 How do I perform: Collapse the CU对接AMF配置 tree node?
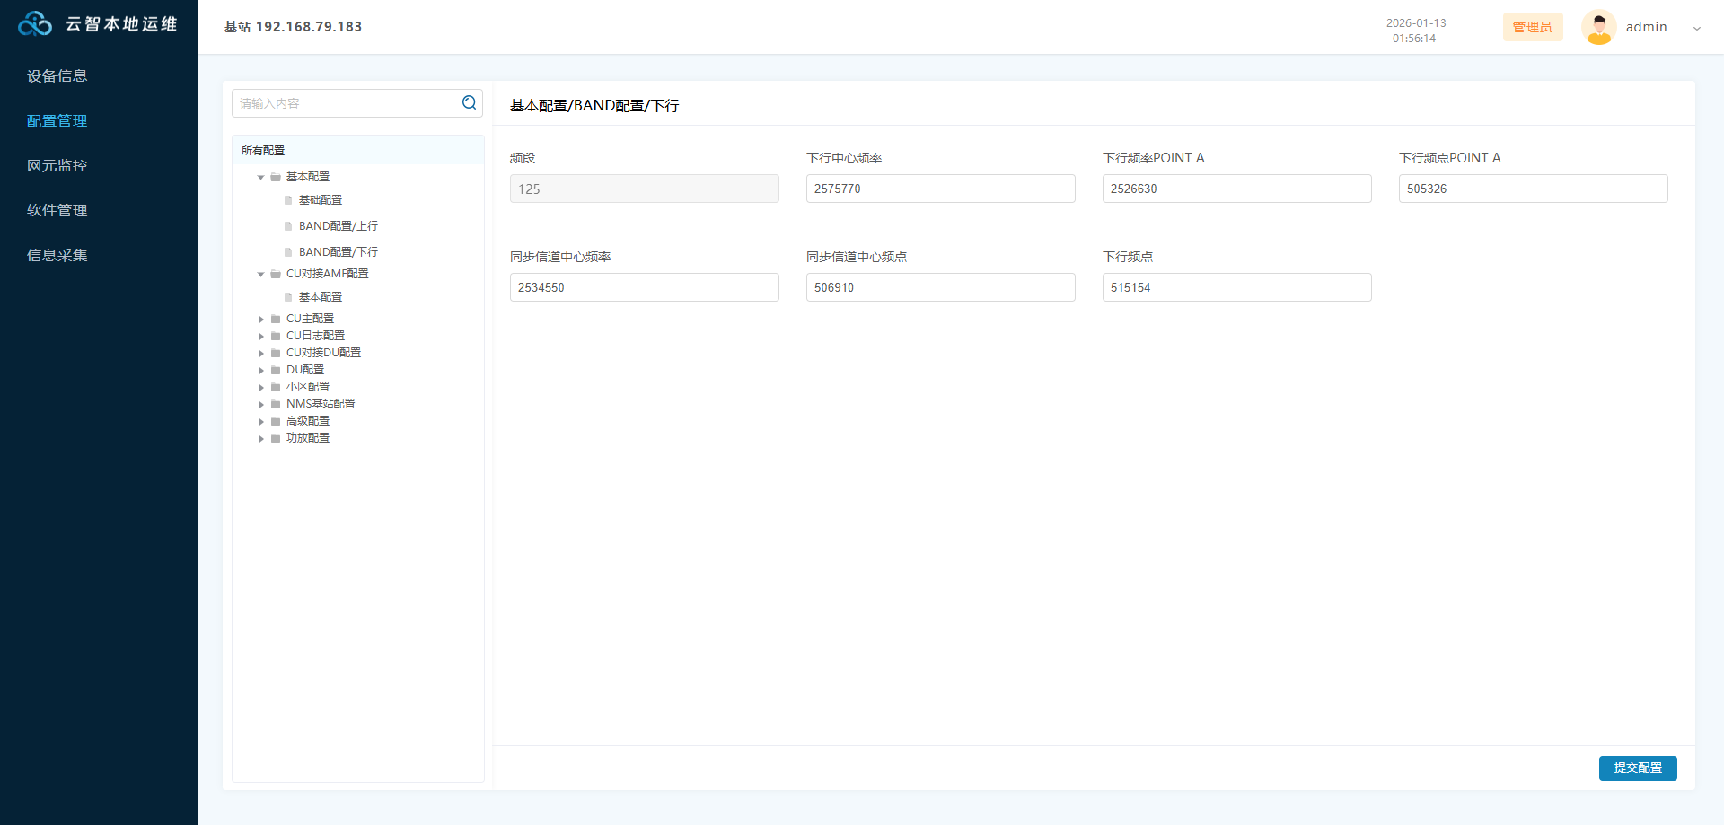[261, 274]
